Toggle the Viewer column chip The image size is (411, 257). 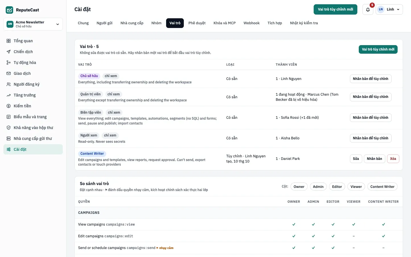tap(356, 187)
